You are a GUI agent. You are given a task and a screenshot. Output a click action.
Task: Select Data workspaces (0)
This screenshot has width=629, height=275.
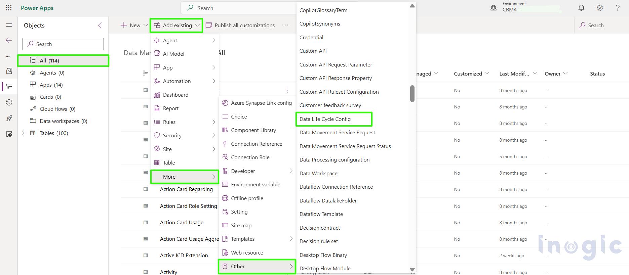click(x=64, y=121)
